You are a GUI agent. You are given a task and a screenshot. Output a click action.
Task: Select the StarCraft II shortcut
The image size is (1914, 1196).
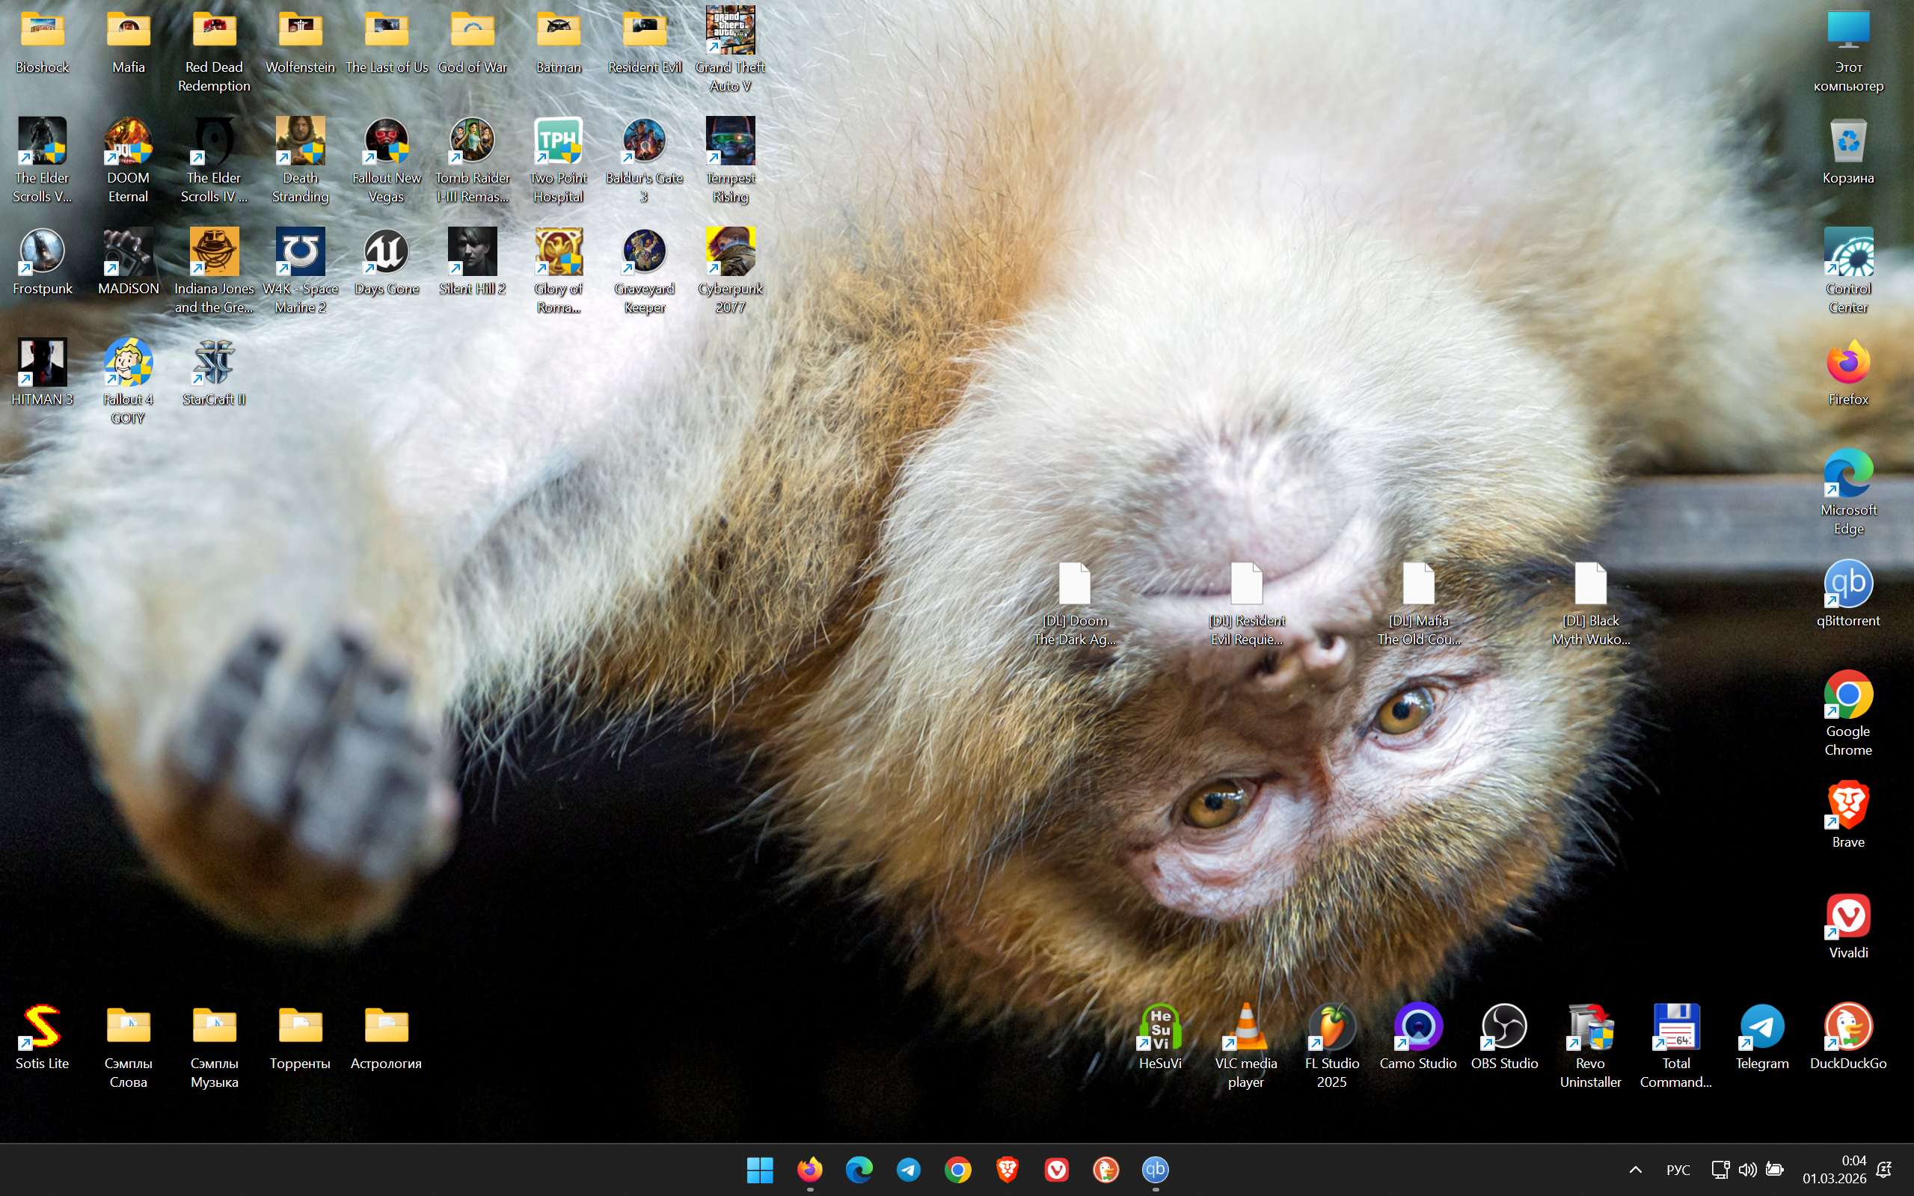coord(214,364)
